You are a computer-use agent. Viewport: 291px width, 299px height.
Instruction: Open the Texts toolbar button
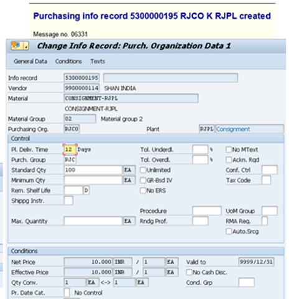(x=98, y=61)
